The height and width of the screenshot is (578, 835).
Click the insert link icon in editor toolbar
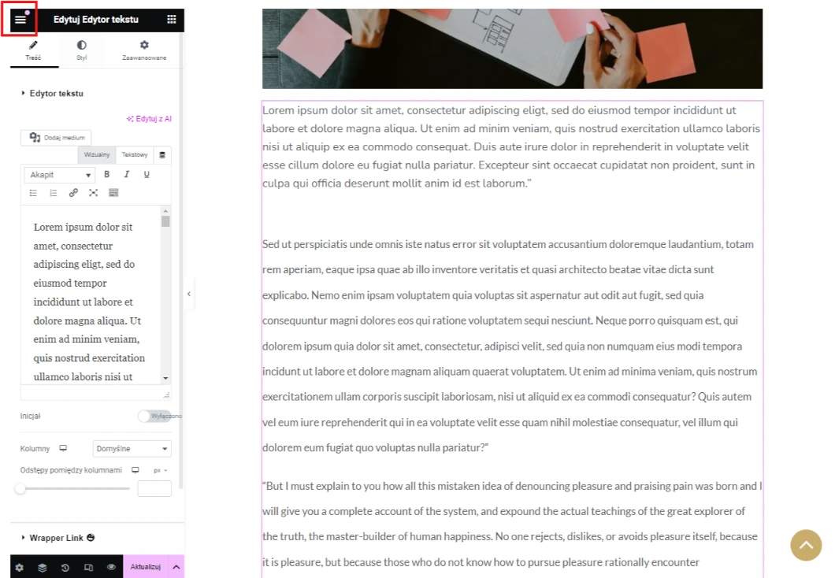[73, 193]
